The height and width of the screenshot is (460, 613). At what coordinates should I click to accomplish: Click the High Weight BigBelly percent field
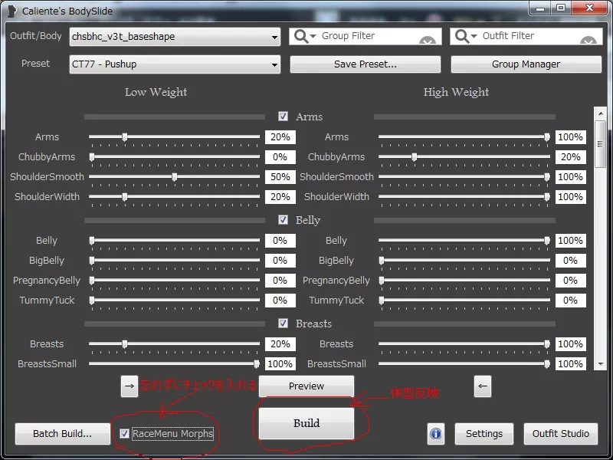click(570, 260)
